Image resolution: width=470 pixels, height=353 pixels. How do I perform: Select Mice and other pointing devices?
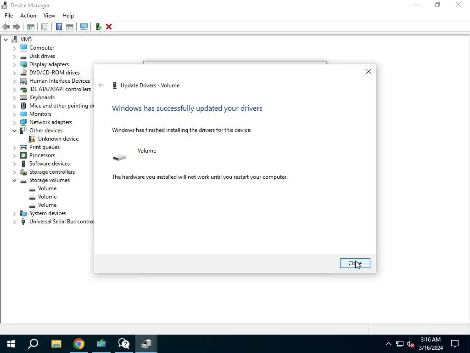[62, 106]
